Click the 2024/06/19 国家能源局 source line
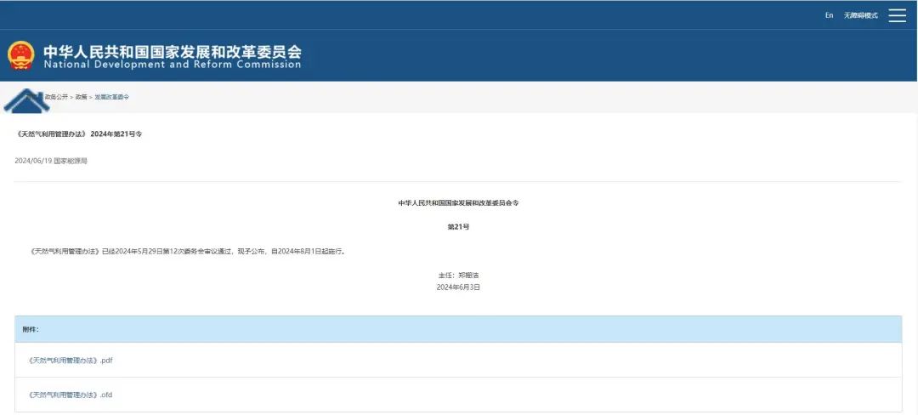This screenshot has height=415, width=918. coord(51,161)
